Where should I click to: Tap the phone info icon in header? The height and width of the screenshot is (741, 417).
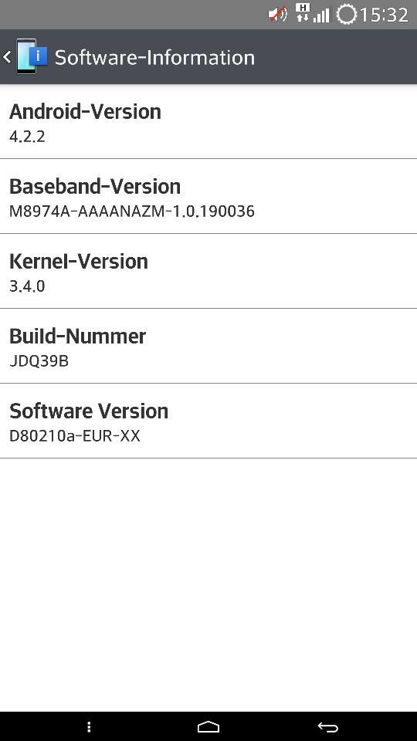(32, 56)
